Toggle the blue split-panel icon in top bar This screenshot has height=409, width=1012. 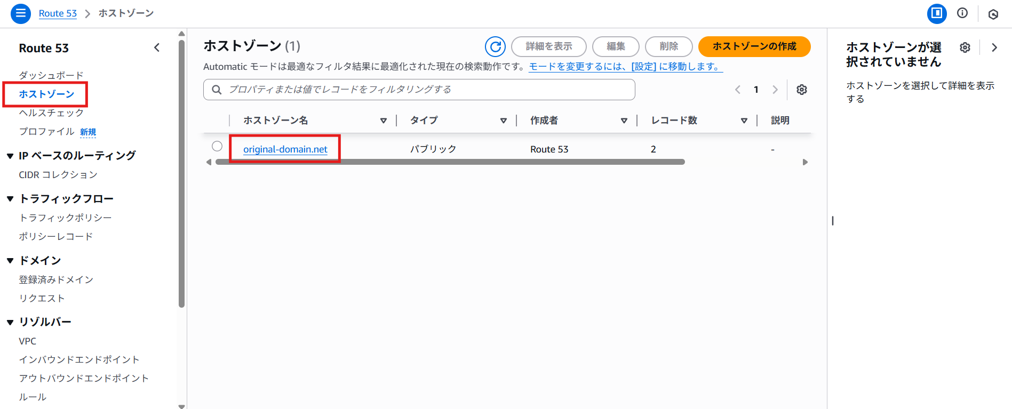(x=937, y=13)
